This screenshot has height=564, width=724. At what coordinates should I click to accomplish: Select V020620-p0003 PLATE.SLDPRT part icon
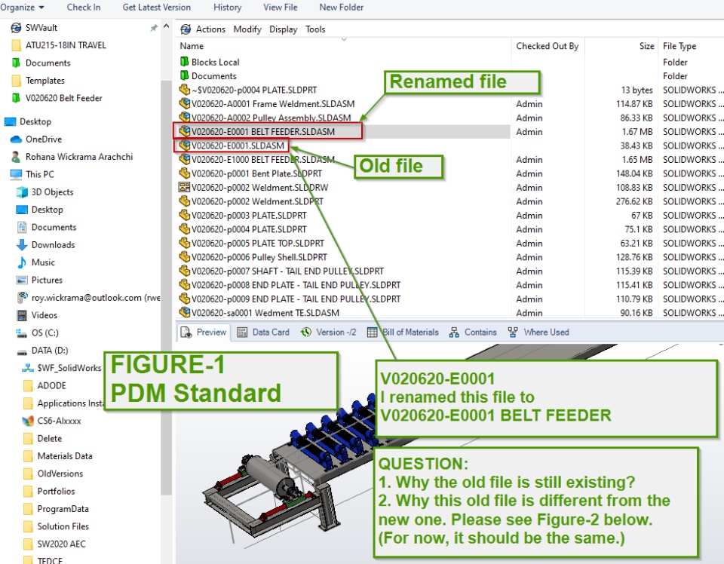pyautogui.click(x=184, y=215)
